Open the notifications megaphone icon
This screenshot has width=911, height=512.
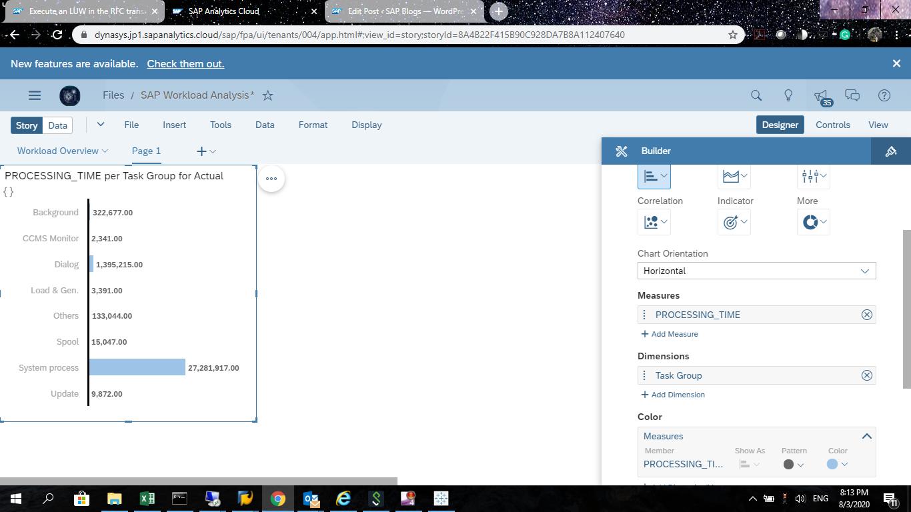[821, 96]
